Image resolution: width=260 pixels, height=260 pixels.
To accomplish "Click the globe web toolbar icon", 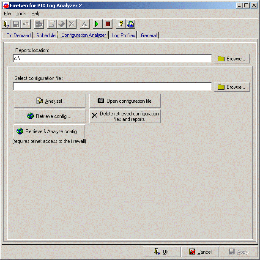I will [131, 24].
